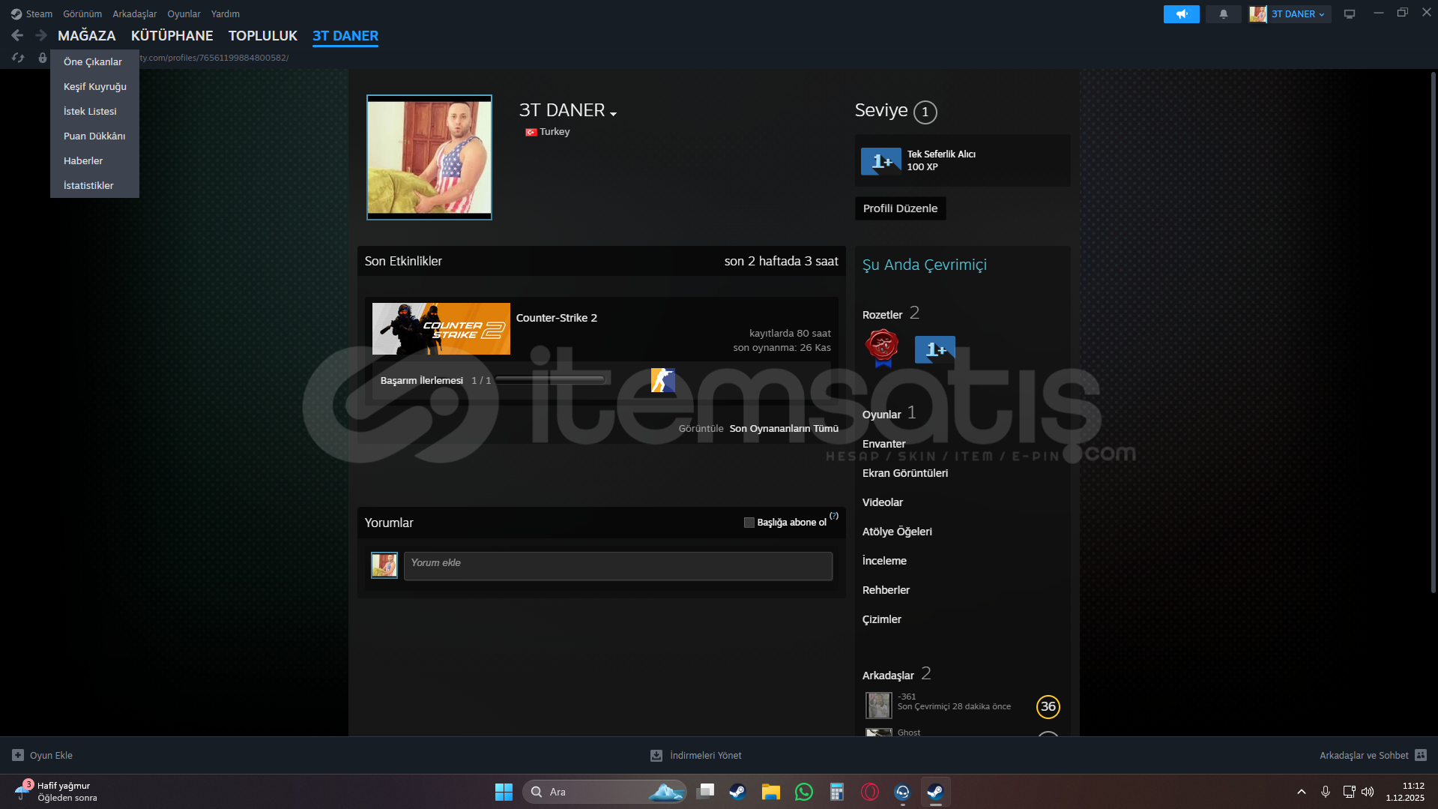Open the Ekran Görüntüleri link
Image resolution: width=1438 pixels, height=809 pixels.
(904, 473)
